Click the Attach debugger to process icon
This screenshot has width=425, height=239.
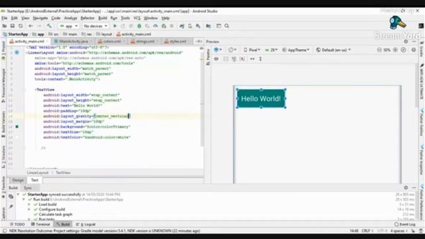click(x=164, y=26)
